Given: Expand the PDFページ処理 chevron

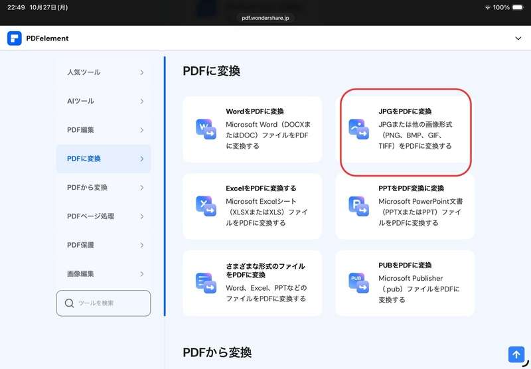Looking at the screenshot, I should [x=142, y=216].
